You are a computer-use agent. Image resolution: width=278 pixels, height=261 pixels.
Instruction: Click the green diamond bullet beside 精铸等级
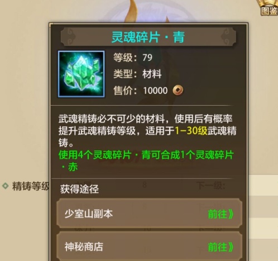point(6,186)
